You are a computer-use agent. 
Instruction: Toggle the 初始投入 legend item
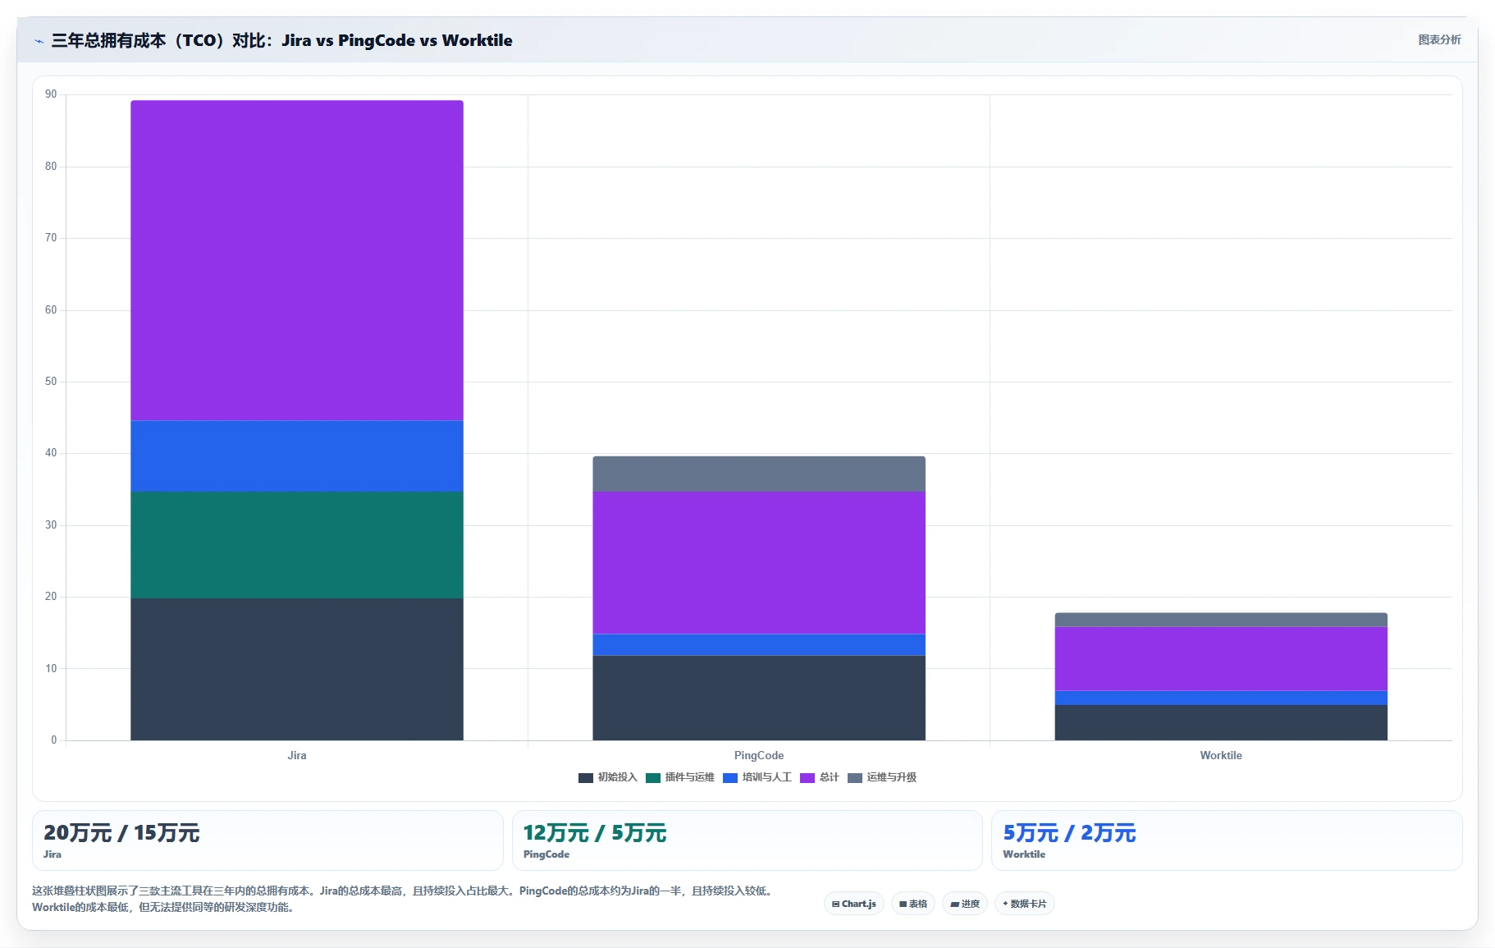point(608,777)
